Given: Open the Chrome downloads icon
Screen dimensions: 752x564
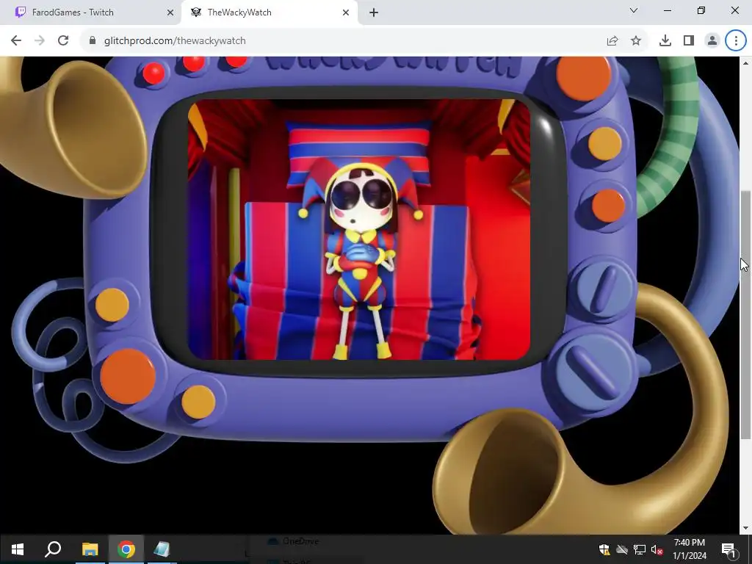Looking at the screenshot, I should [665, 41].
